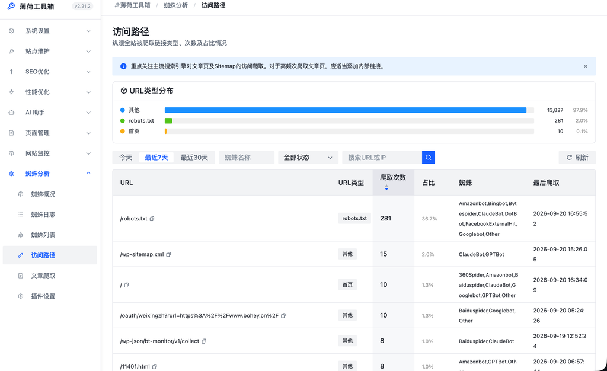The width and height of the screenshot is (607, 371).
Task: Click the 蜘蛛列表 bug icon
Action: tap(21, 235)
